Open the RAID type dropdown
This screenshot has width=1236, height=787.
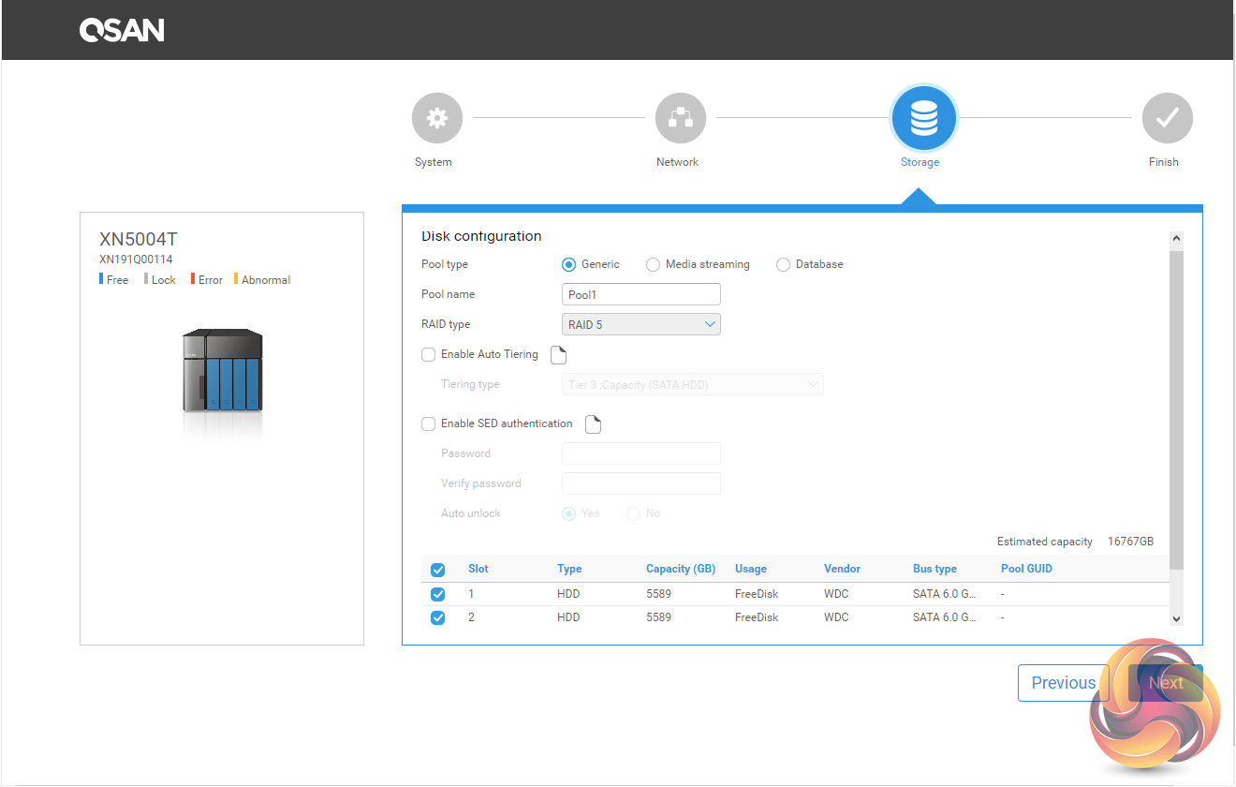[641, 325]
